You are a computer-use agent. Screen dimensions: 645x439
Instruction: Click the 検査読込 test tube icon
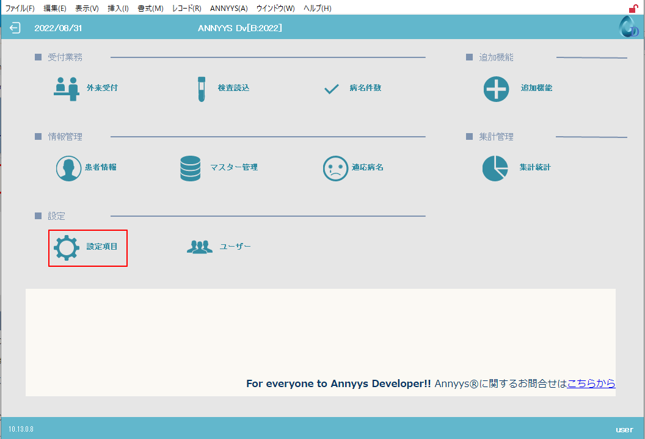click(x=202, y=89)
